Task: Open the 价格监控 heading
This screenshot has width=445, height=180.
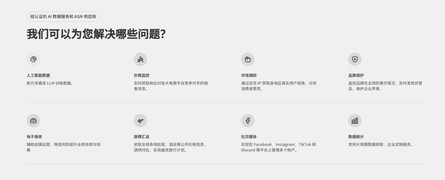Action: (141, 75)
